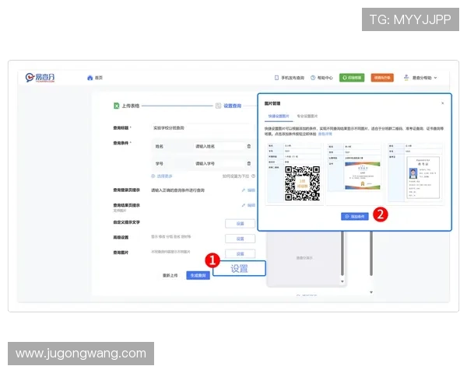Click 选择更多 to add conditions
Screen dimensions: 467x373
[x=162, y=176]
